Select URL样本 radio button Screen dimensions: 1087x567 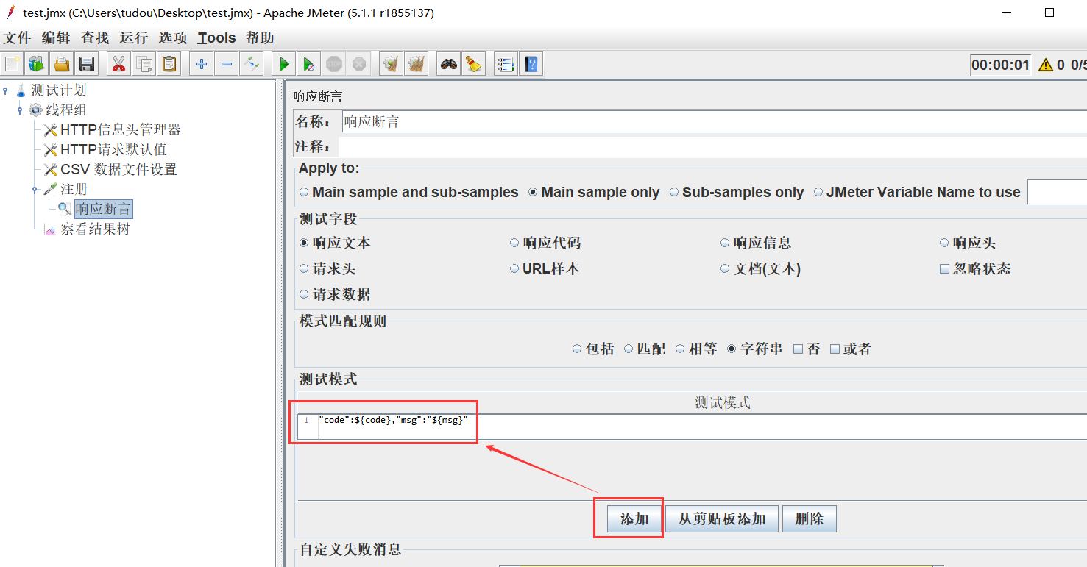click(x=545, y=268)
